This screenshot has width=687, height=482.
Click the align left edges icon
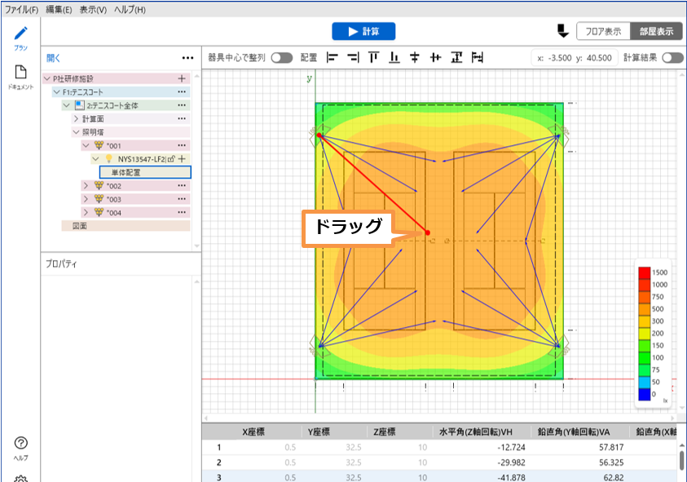coord(332,58)
